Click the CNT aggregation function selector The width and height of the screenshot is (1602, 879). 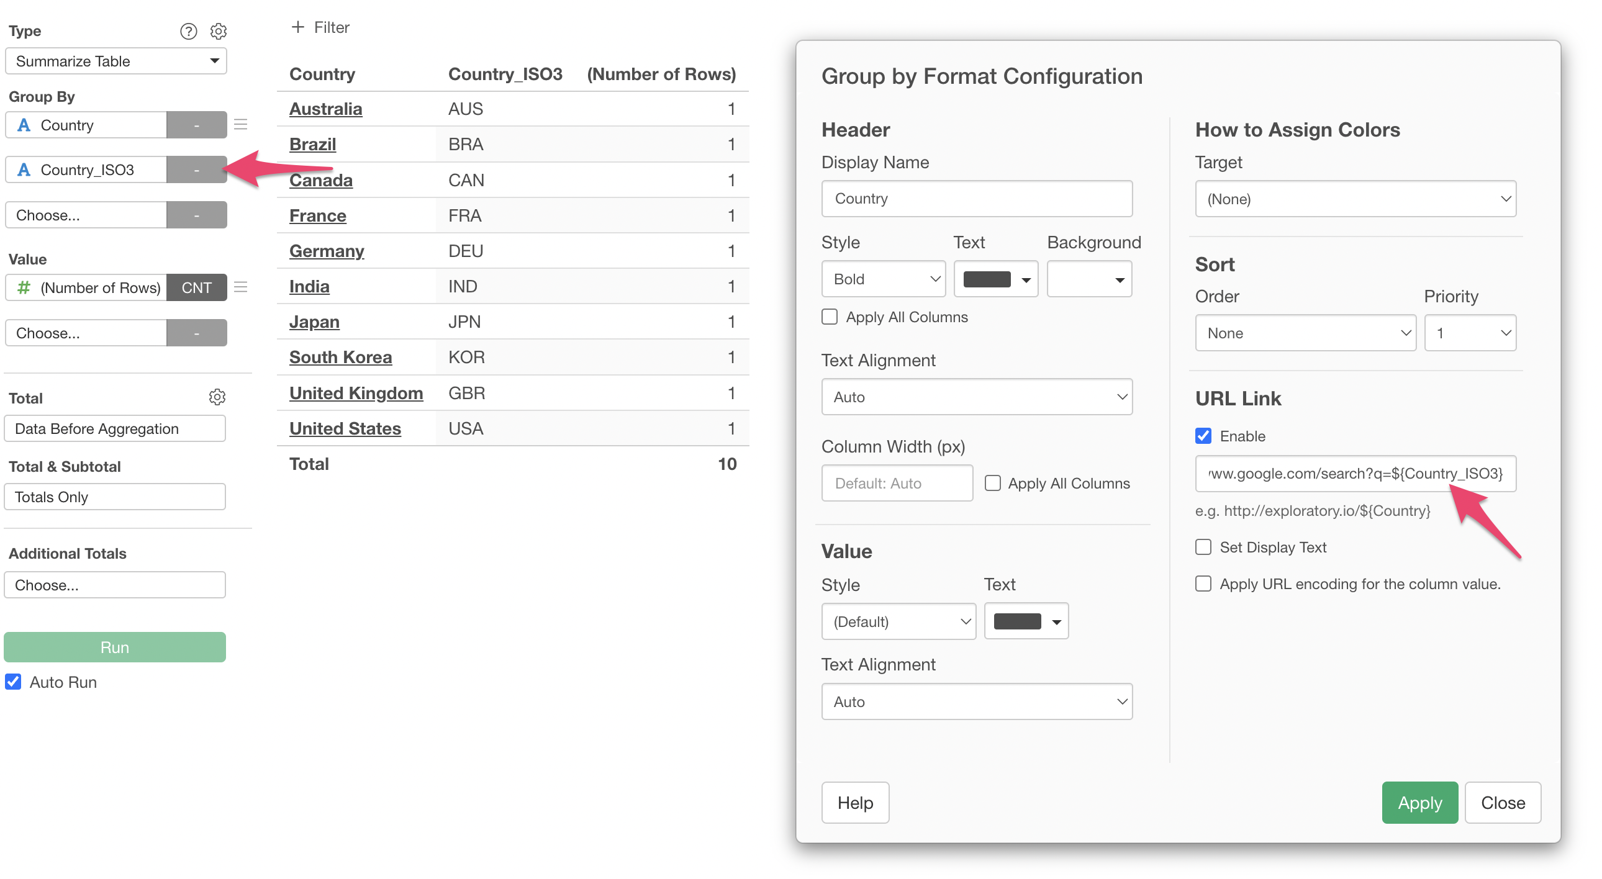coord(196,287)
